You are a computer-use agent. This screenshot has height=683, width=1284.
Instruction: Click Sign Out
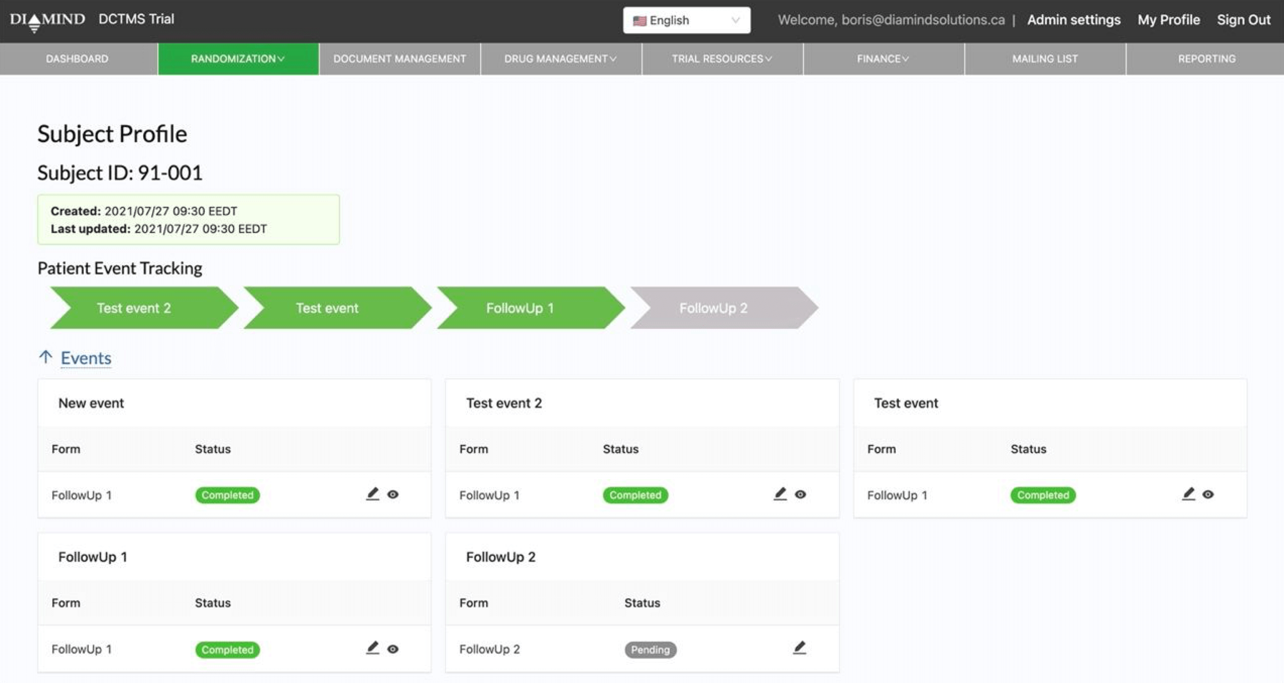point(1243,20)
